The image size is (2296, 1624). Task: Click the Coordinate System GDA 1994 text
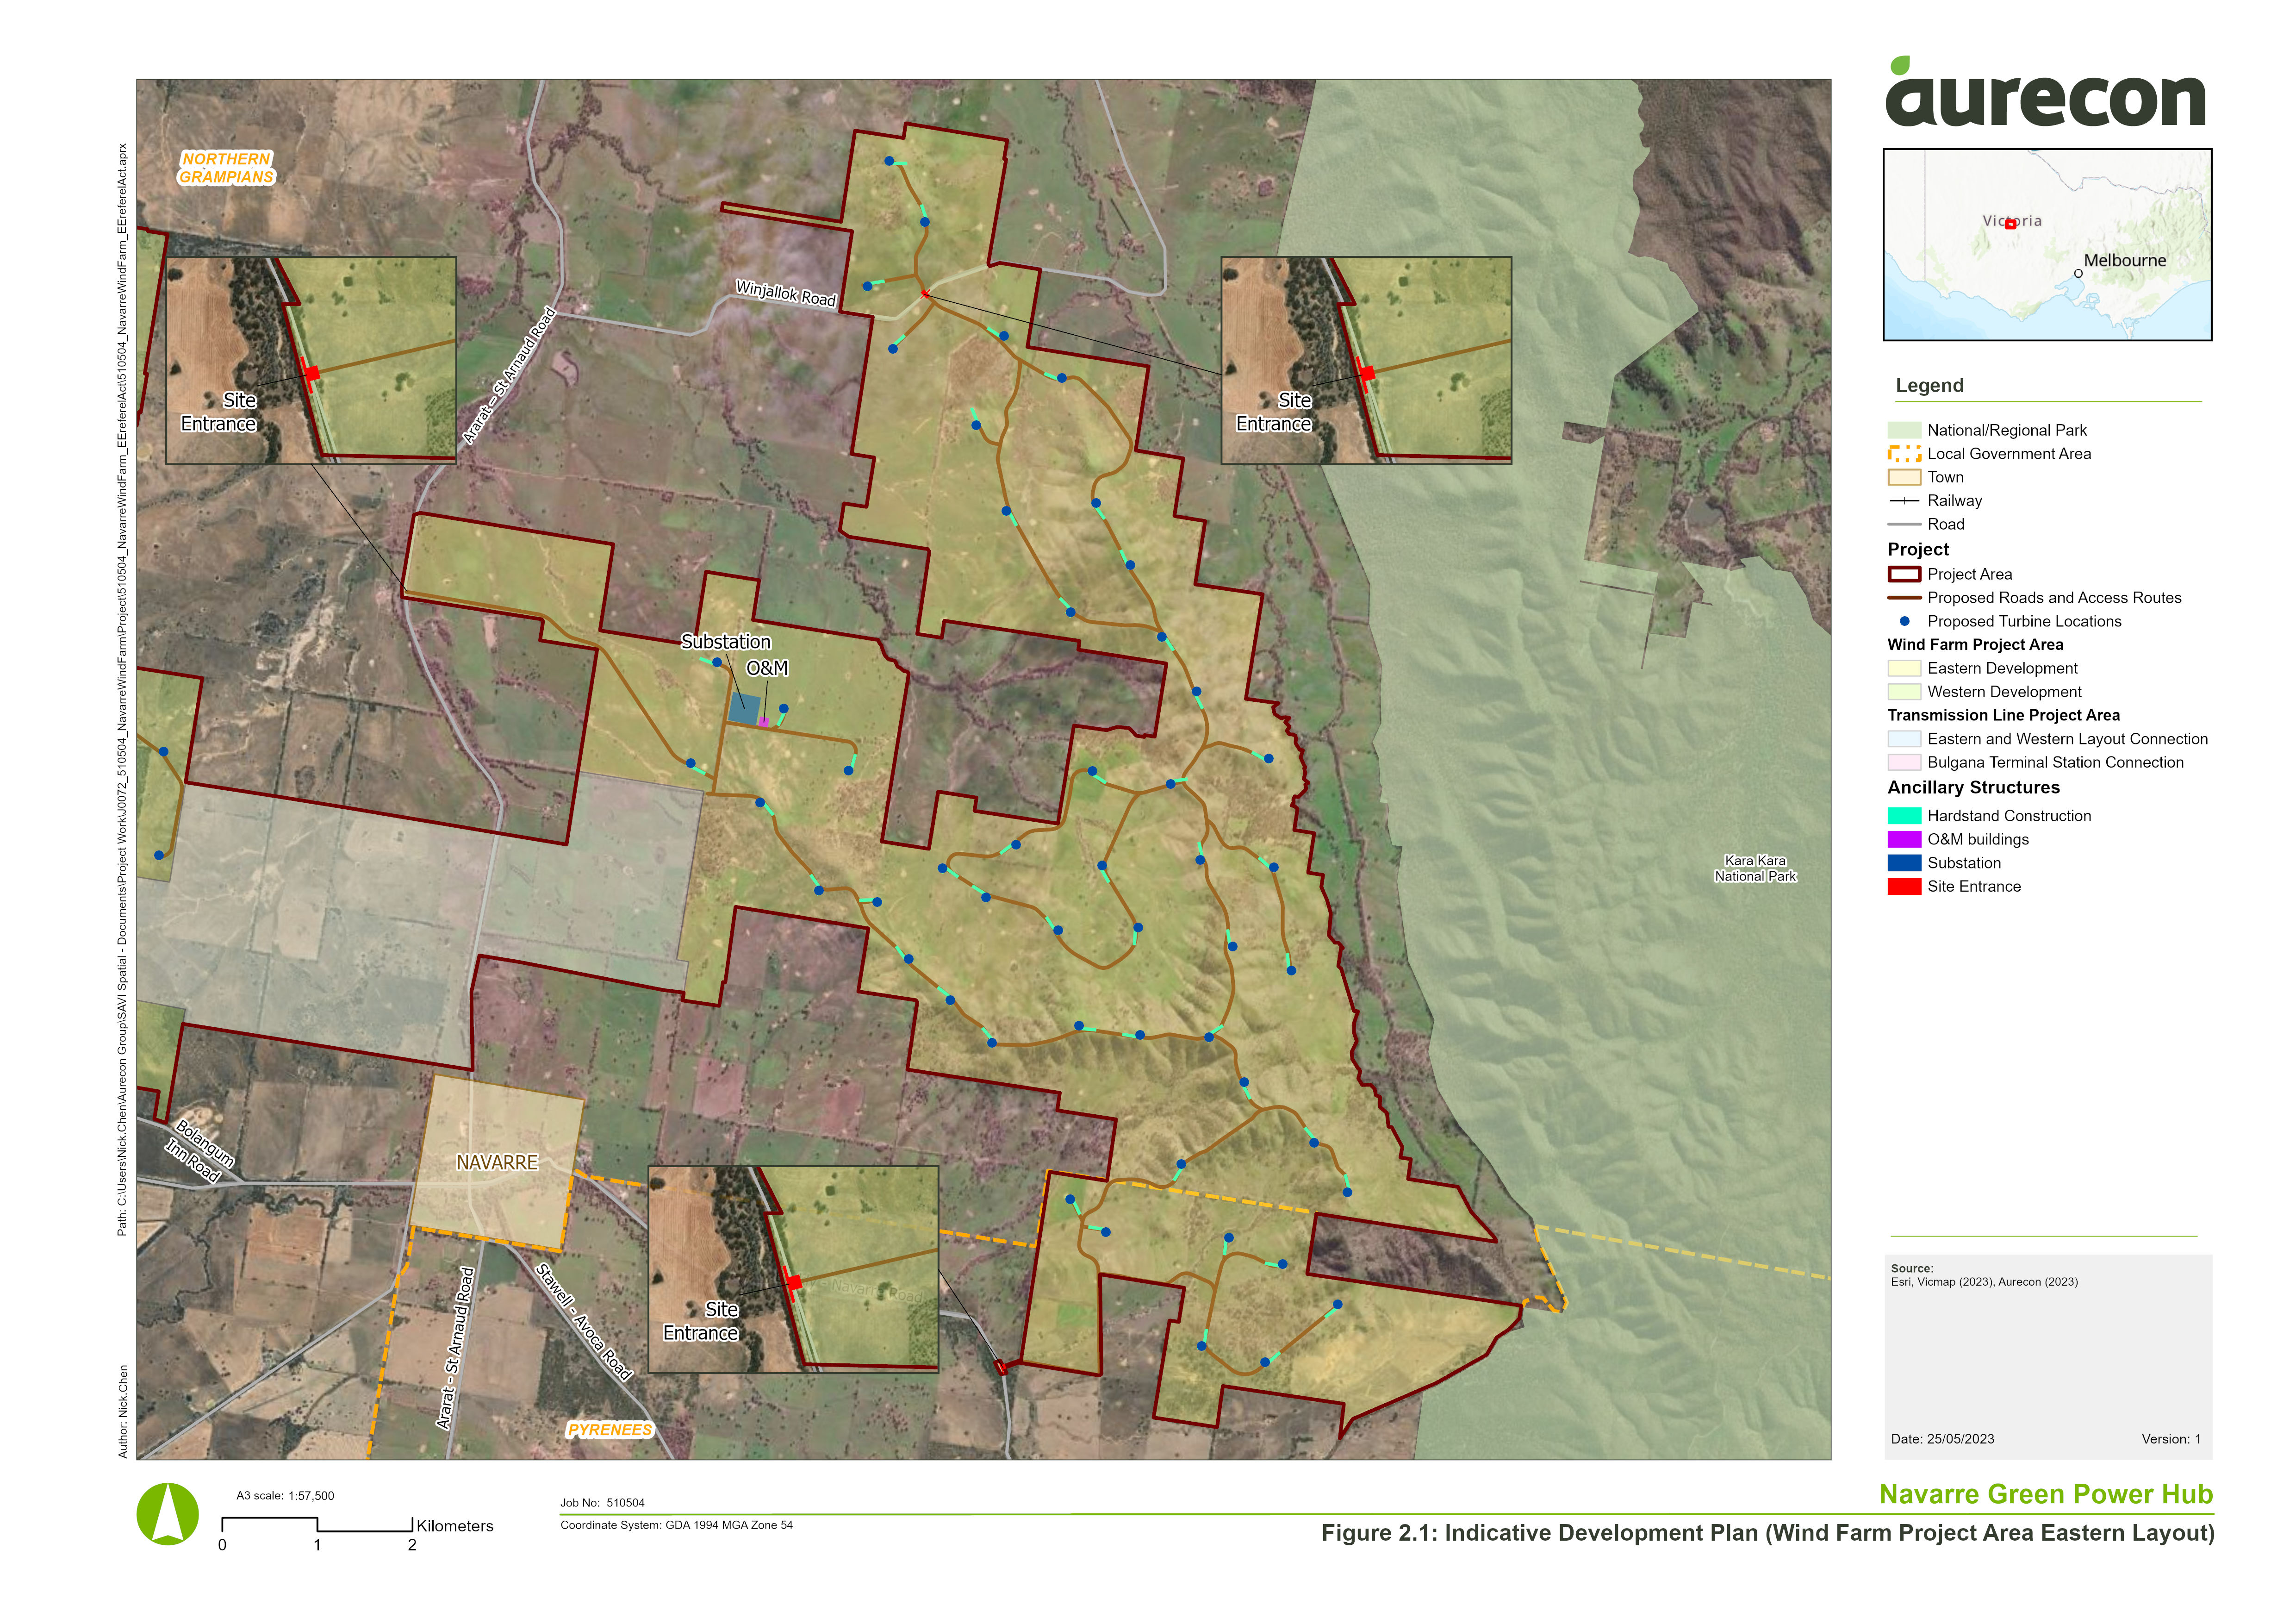pyautogui.click(x=676, y=1525)
